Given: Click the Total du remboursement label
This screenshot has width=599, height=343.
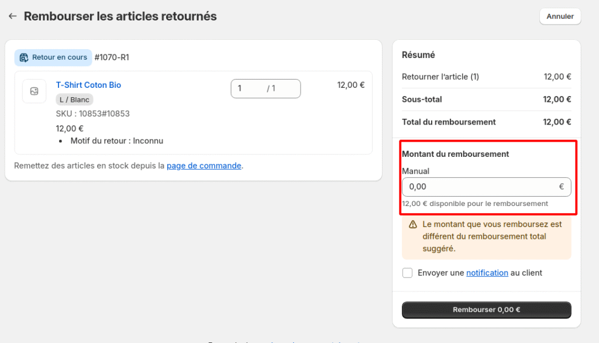Looking at the screenshot, I should [x=449, y=122].
